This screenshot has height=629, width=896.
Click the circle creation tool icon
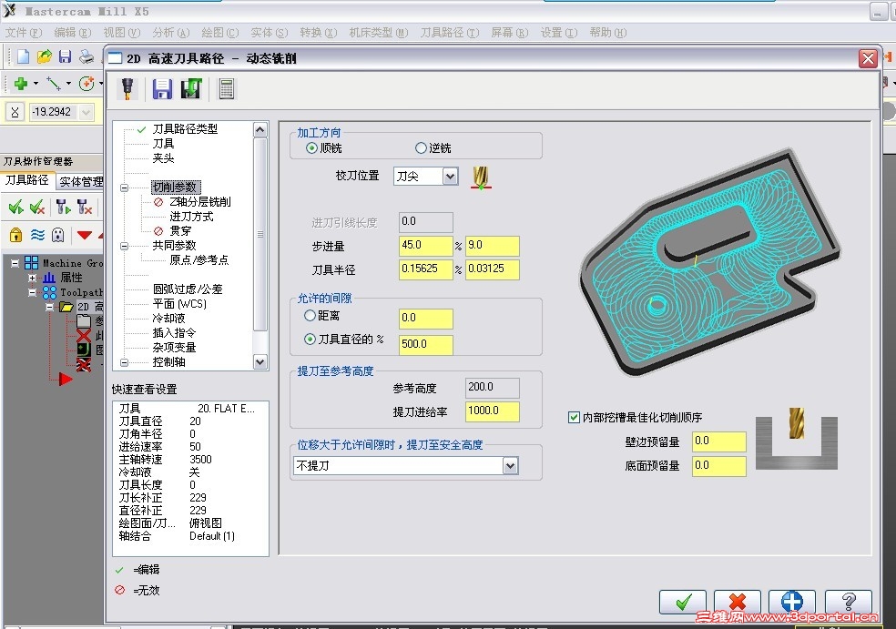click(x=87, y=84)
